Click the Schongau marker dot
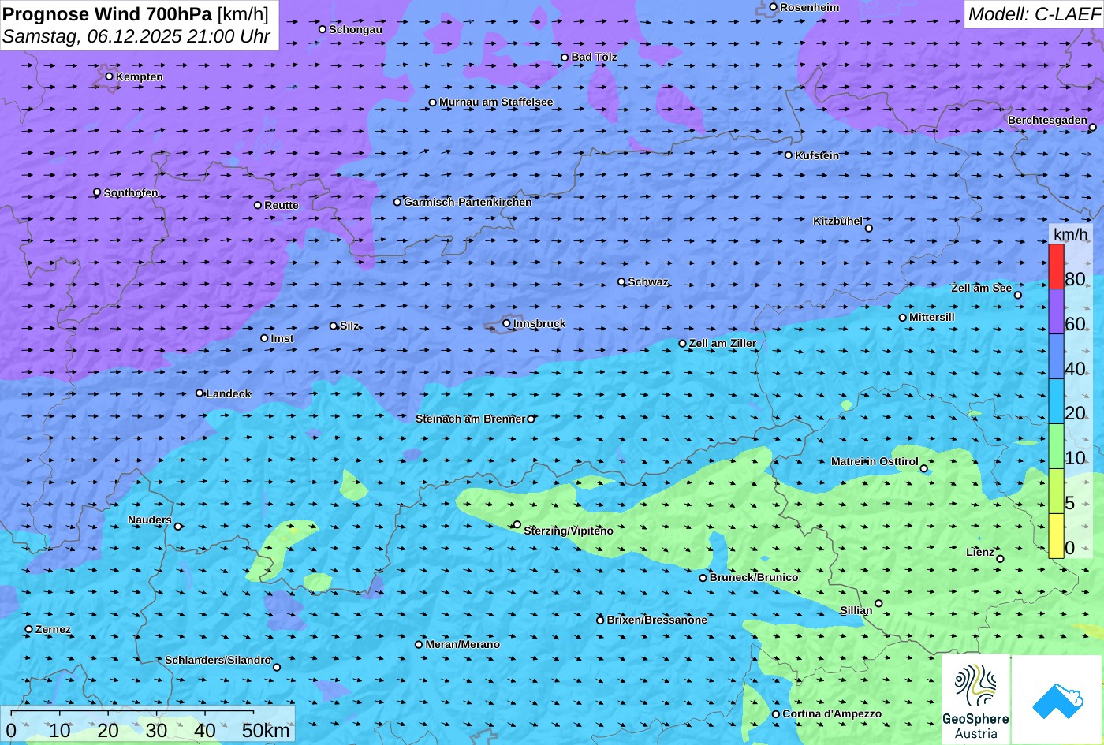Viewport: 1104px width, 745px height. 323,29
